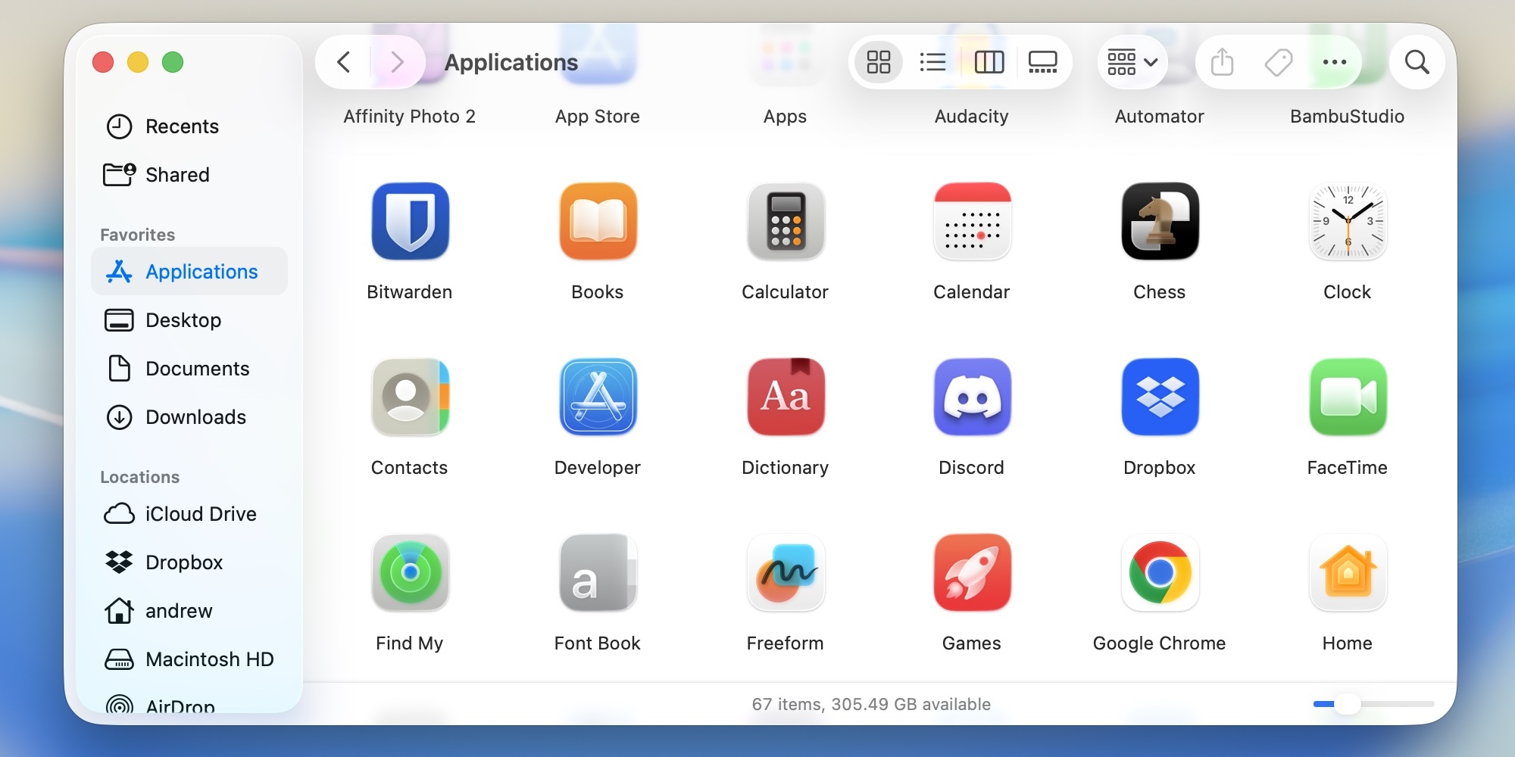Viewport: 1515px width, 757px height.
Task: Click the Applications window title
Action: (511, 62)
